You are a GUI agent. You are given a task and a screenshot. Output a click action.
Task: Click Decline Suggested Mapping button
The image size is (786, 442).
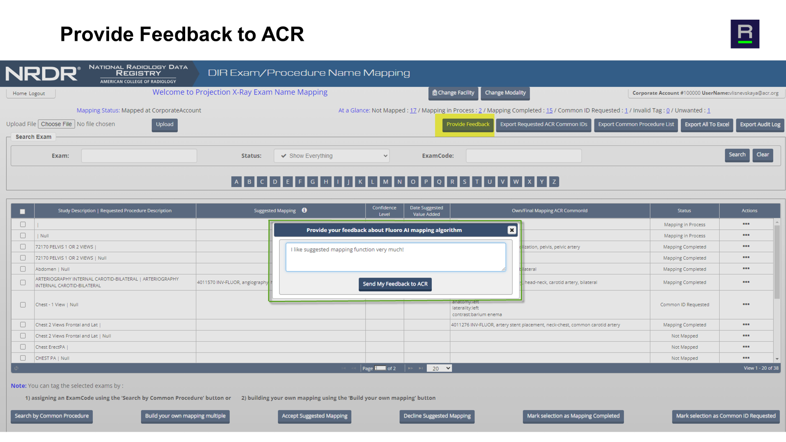click(x=437, y=416)
